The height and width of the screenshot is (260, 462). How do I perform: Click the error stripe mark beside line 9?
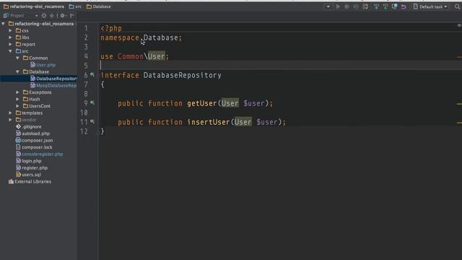459,104
